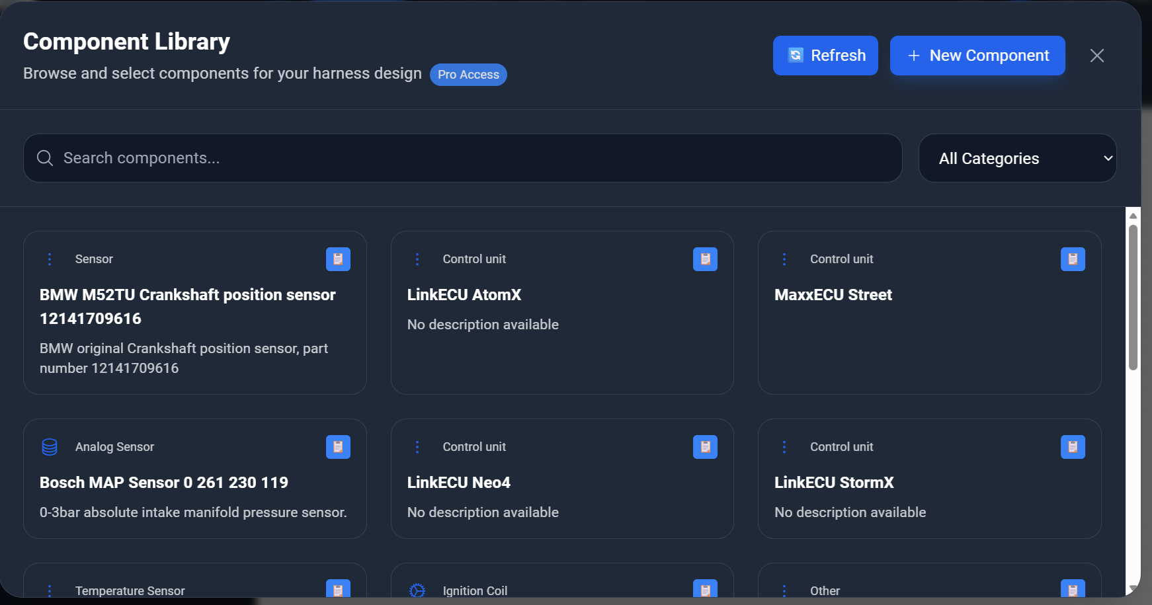Click the scrollbar down arrow
Screen dimensions: 1152x605
point(1133,588)
